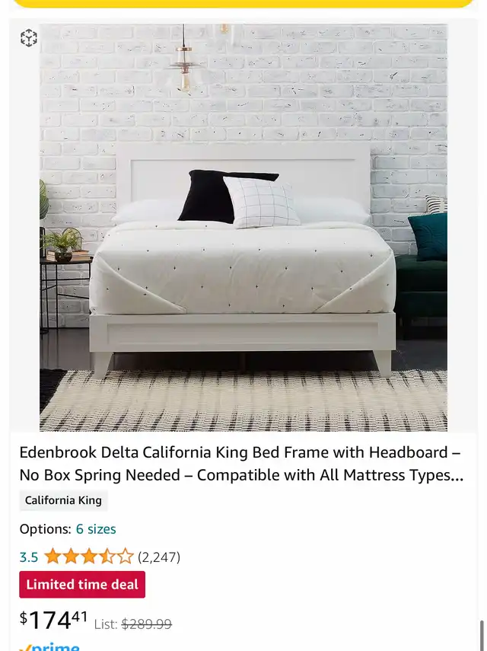The width and height of the screenshot is (487, 651).
Task: Open the 6 sizes options link
Action: tap(96, 529)
